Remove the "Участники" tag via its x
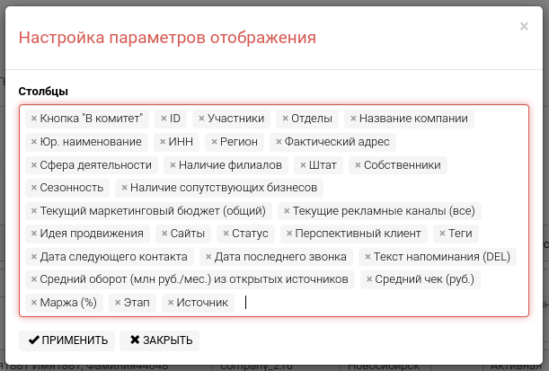 tap(201, 119)
